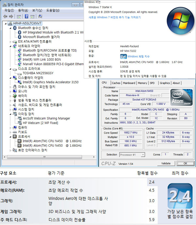Image resolution: width=196 pixels, height=225 pixels.
Task: Select Intel(R) WiFi Link 1000 BGN adapter
Action: (42, 59)
